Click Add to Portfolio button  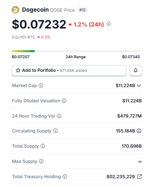69,70
